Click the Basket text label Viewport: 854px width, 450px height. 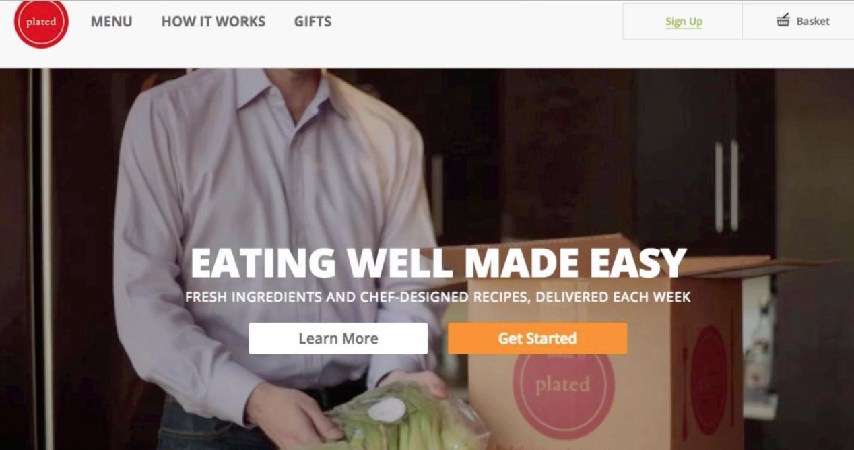(x=813, y=21)
